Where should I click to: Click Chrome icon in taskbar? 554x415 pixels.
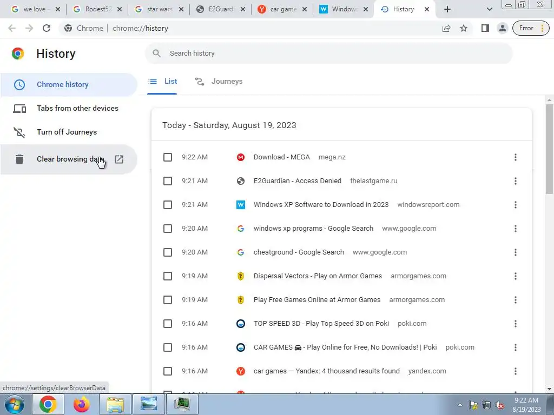pos(48,404)
